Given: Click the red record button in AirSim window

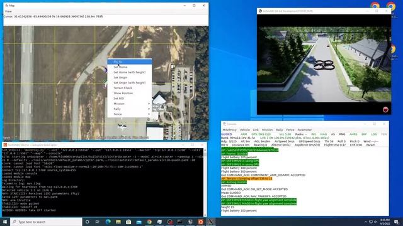Looking at the screenshot, I should (385, 110).
